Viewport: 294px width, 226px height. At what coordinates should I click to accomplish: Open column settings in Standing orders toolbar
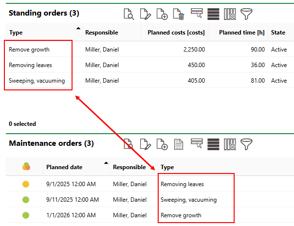tap(230, 14)
